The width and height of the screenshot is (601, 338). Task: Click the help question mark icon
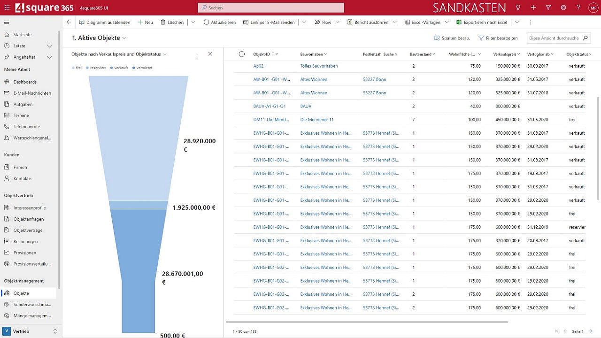pos(578,8)
